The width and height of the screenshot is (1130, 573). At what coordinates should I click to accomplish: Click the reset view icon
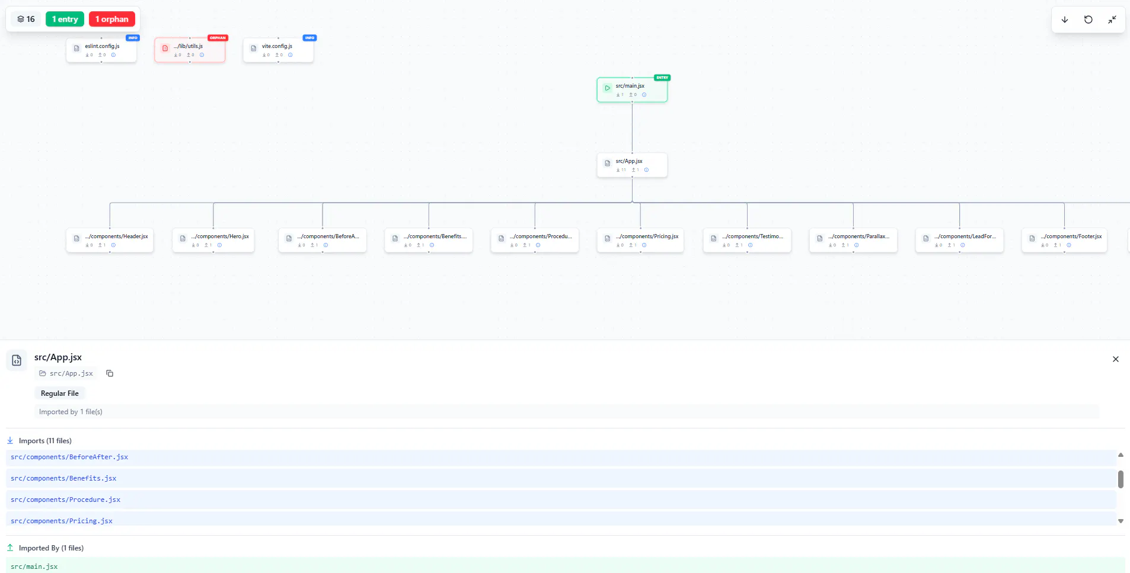pyautogui.click(x=1088, y=20)
